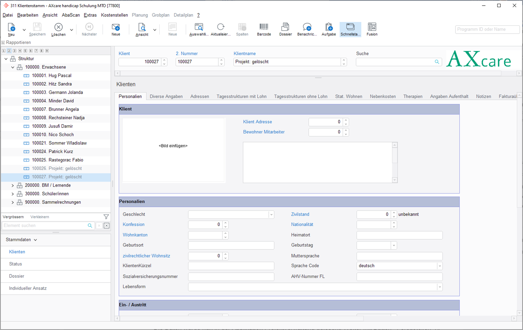The image size is (523, 330).
Task: Open the Extras menu
Action: (x=90, y=15)
